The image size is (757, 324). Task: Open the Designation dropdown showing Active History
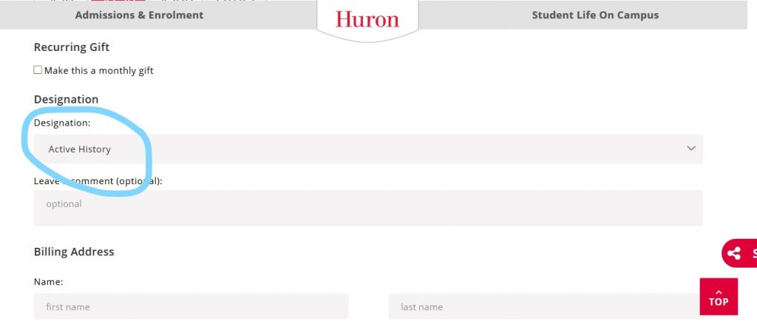pos(368,149)
